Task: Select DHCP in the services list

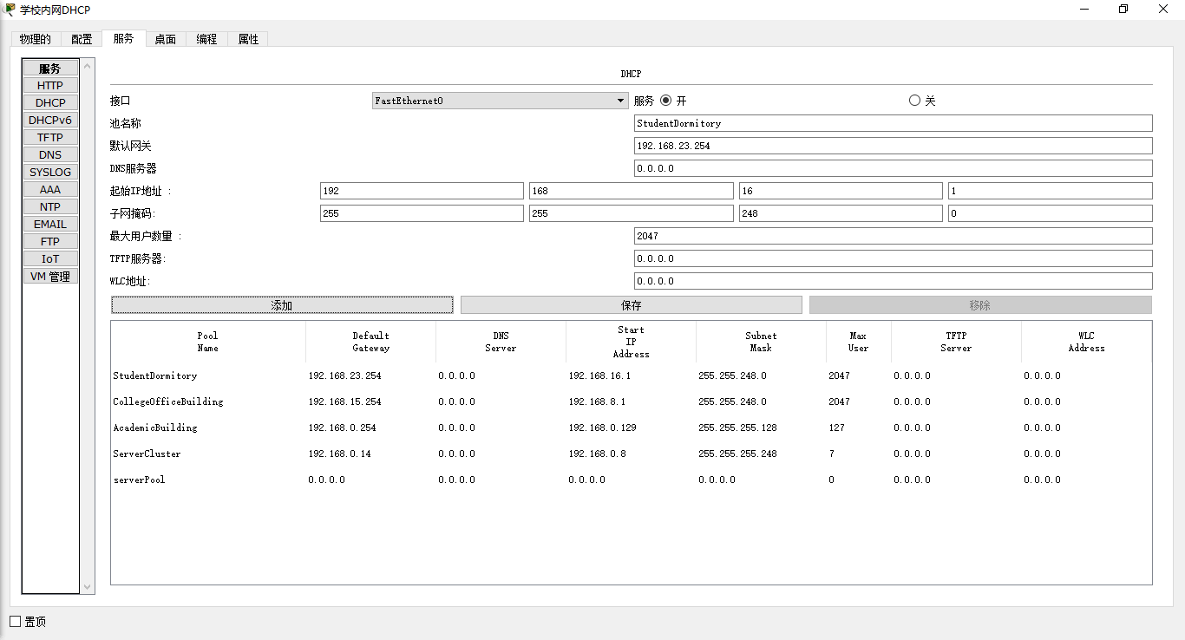Action: (x=50, y=102)
